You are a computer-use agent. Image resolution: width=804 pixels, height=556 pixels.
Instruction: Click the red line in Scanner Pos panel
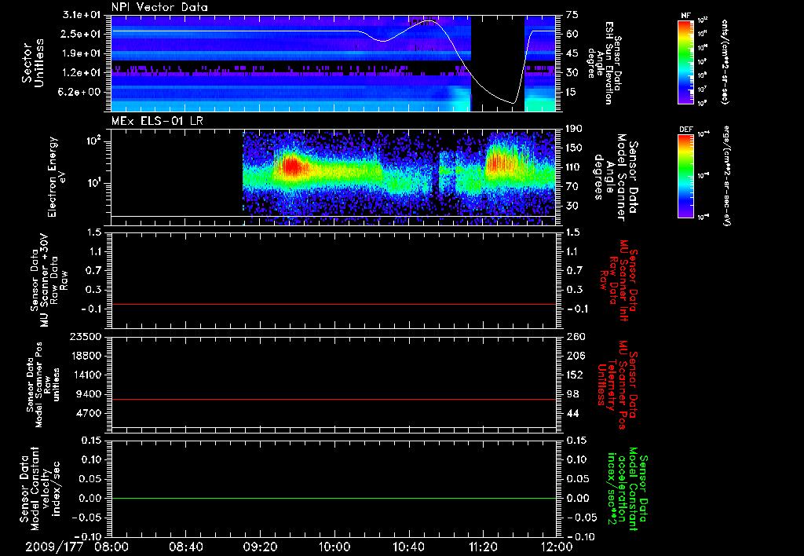(x=334, y=399)
